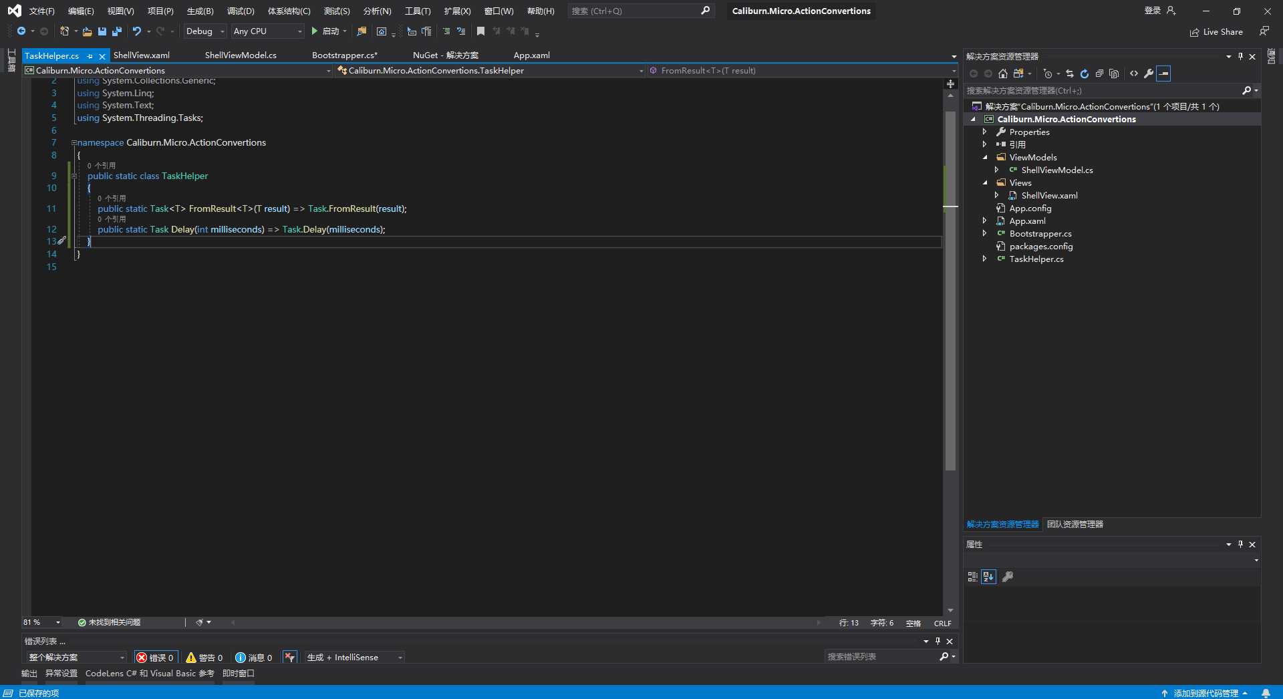The image size is (1283, 699).
Task: Refresh the Solution Explorer
Action: 1085,74
